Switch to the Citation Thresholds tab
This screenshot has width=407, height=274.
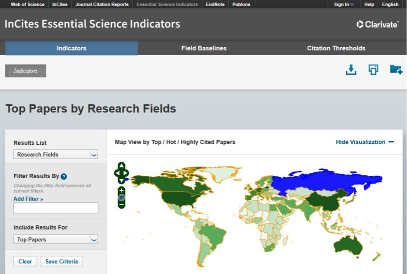[x=336, y=48]
